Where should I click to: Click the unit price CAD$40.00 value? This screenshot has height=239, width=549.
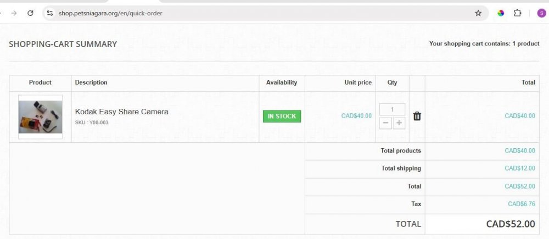(356, 116)
